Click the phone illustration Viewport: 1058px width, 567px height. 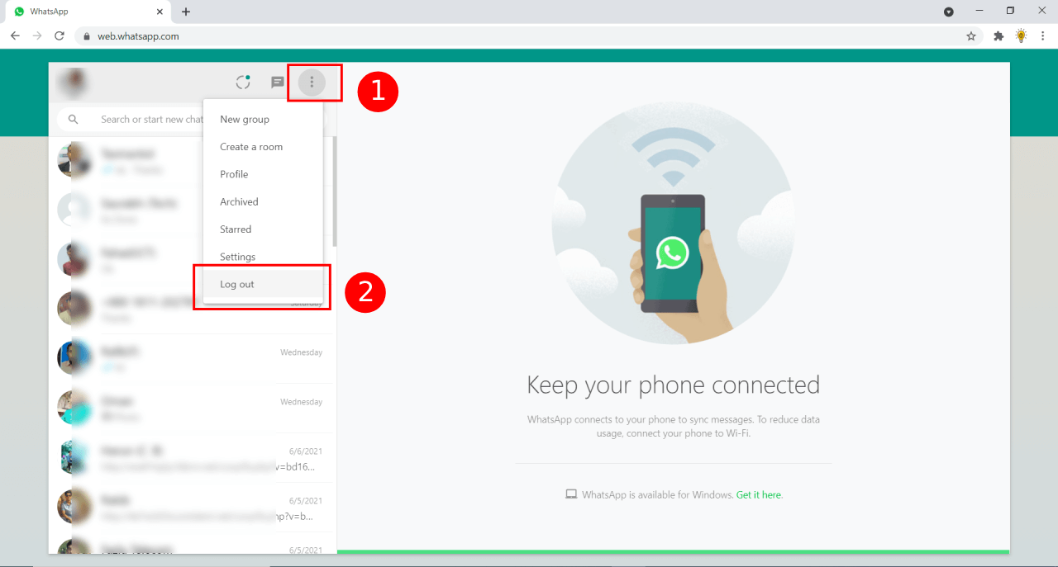pos(673,252)
